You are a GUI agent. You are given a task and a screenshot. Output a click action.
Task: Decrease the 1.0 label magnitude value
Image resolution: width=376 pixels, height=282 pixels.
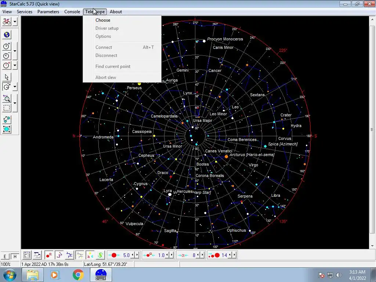click(167, 255)
